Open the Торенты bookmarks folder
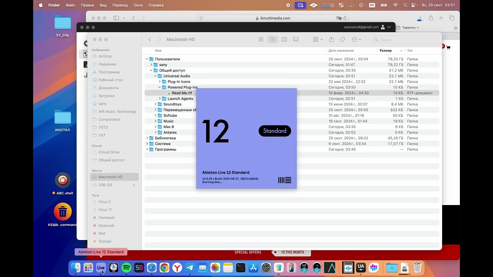 (407, 27)
